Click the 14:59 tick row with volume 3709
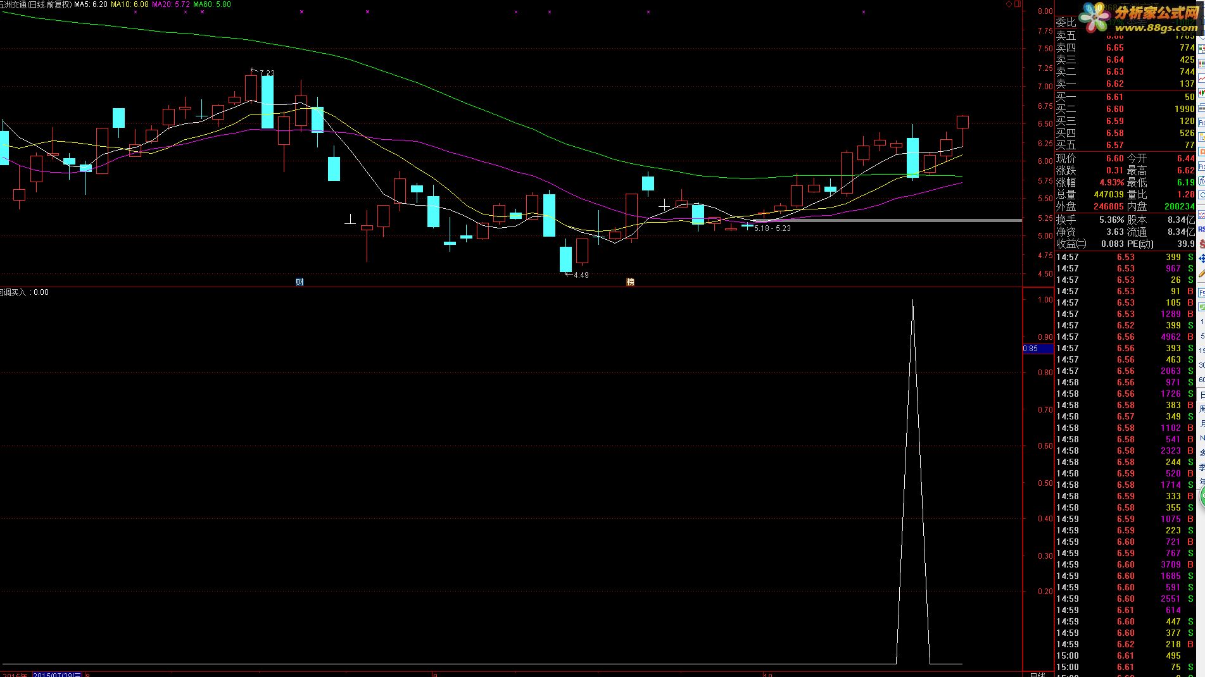Image resolution: width=1205 pixels, height=677 pixels. coord(1125,564)
